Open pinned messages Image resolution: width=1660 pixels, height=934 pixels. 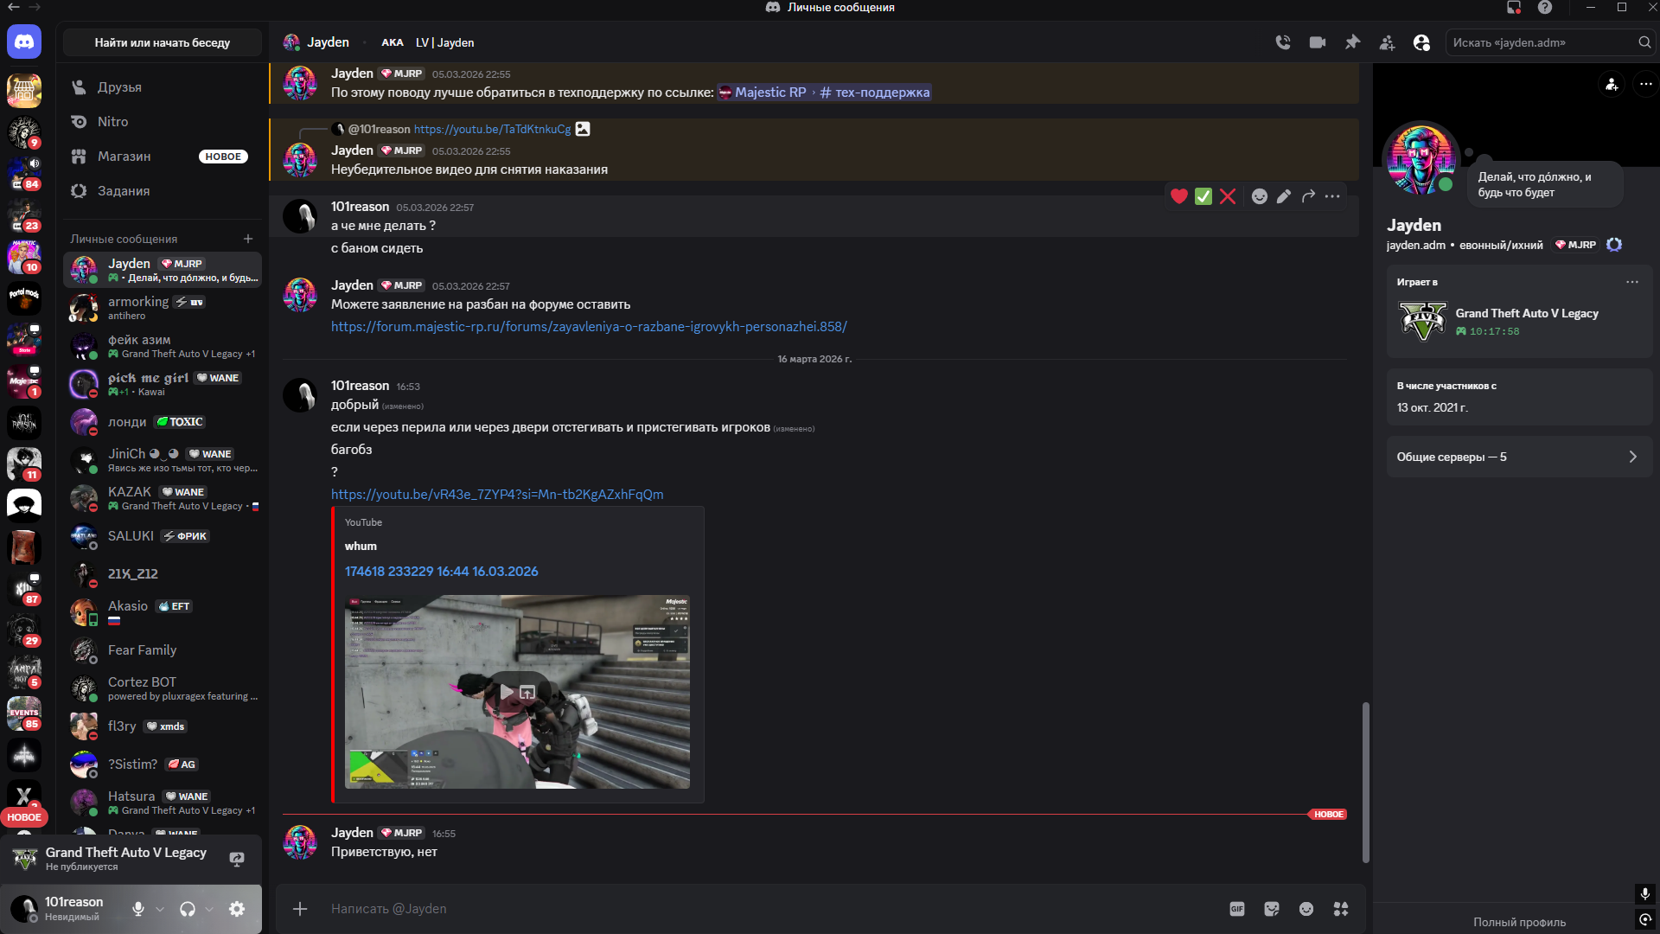(1352, 42)
